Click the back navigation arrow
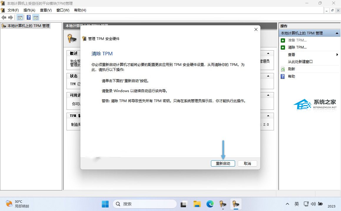 4,17
